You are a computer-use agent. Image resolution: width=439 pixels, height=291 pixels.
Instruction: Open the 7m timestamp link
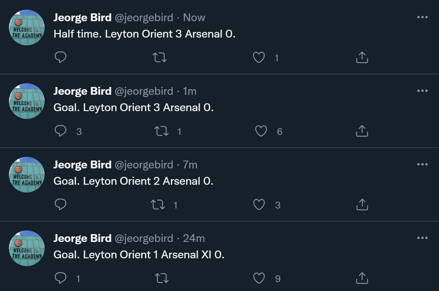190,165
